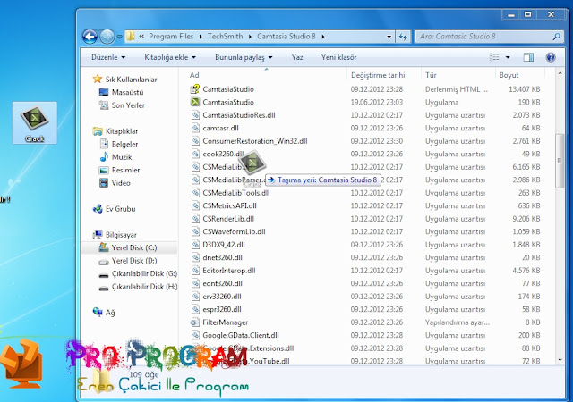The width and height of the screenshot is (573, 402).
Task: Select Camtasia Studio 8 breadcrumb segment
Action: (x=286, y=37)
